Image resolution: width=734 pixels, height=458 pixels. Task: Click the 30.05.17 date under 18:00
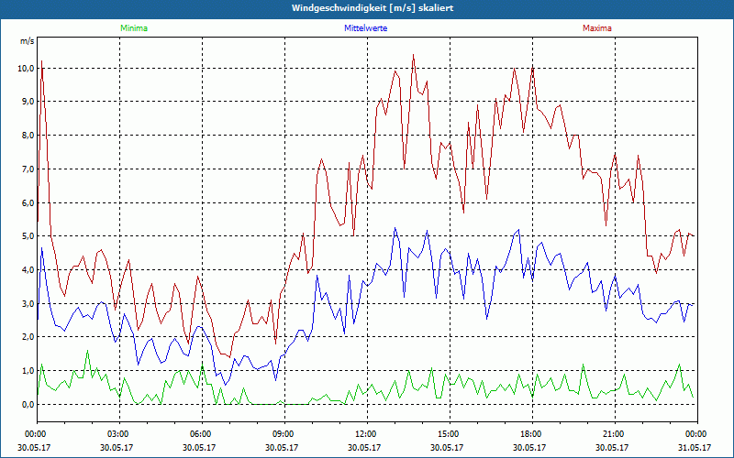pyautogui.click(x=529, y=447)
